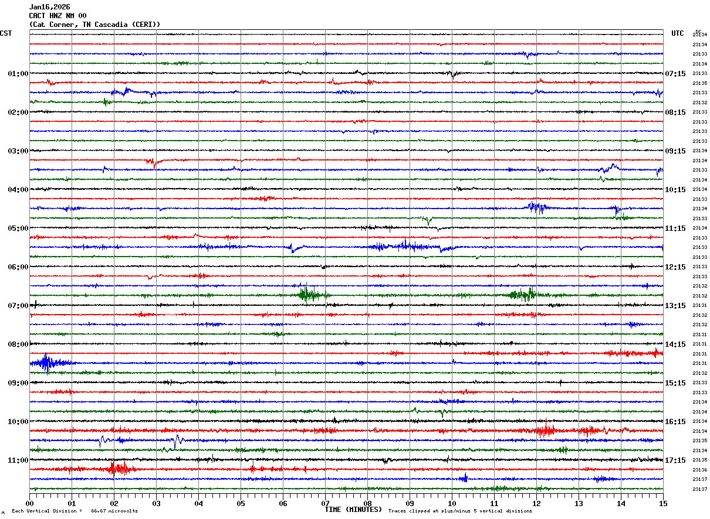Click the 15 minute tick label

(663, 503)
